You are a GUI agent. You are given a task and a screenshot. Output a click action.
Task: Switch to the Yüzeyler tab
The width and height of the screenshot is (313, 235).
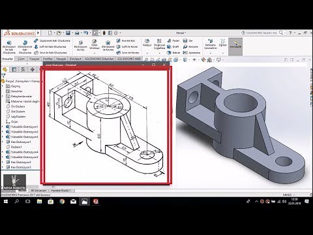click(35, 59)
